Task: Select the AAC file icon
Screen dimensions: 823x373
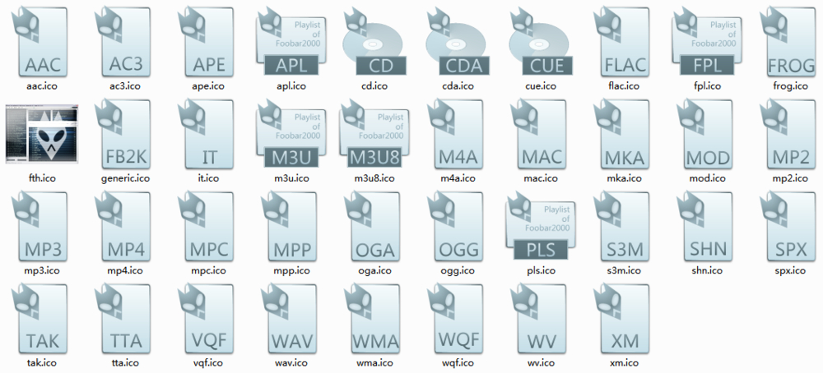Action: pos(41,42)
